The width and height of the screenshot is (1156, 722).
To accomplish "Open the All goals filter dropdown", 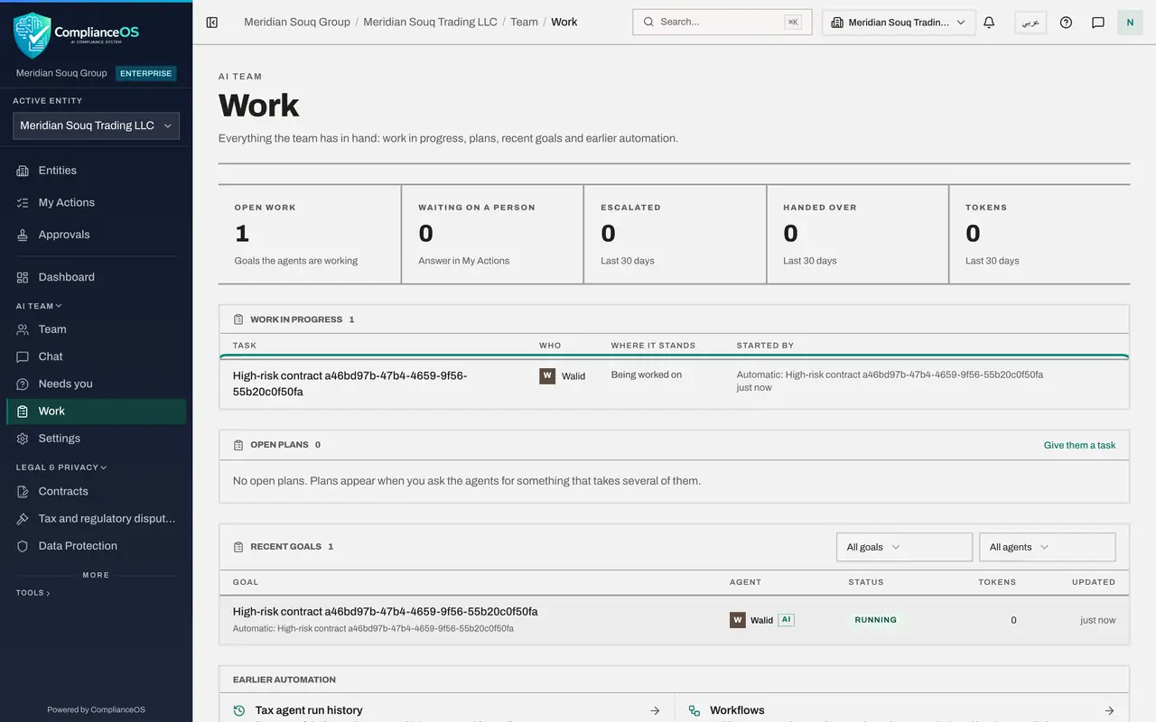I will 904,547.
